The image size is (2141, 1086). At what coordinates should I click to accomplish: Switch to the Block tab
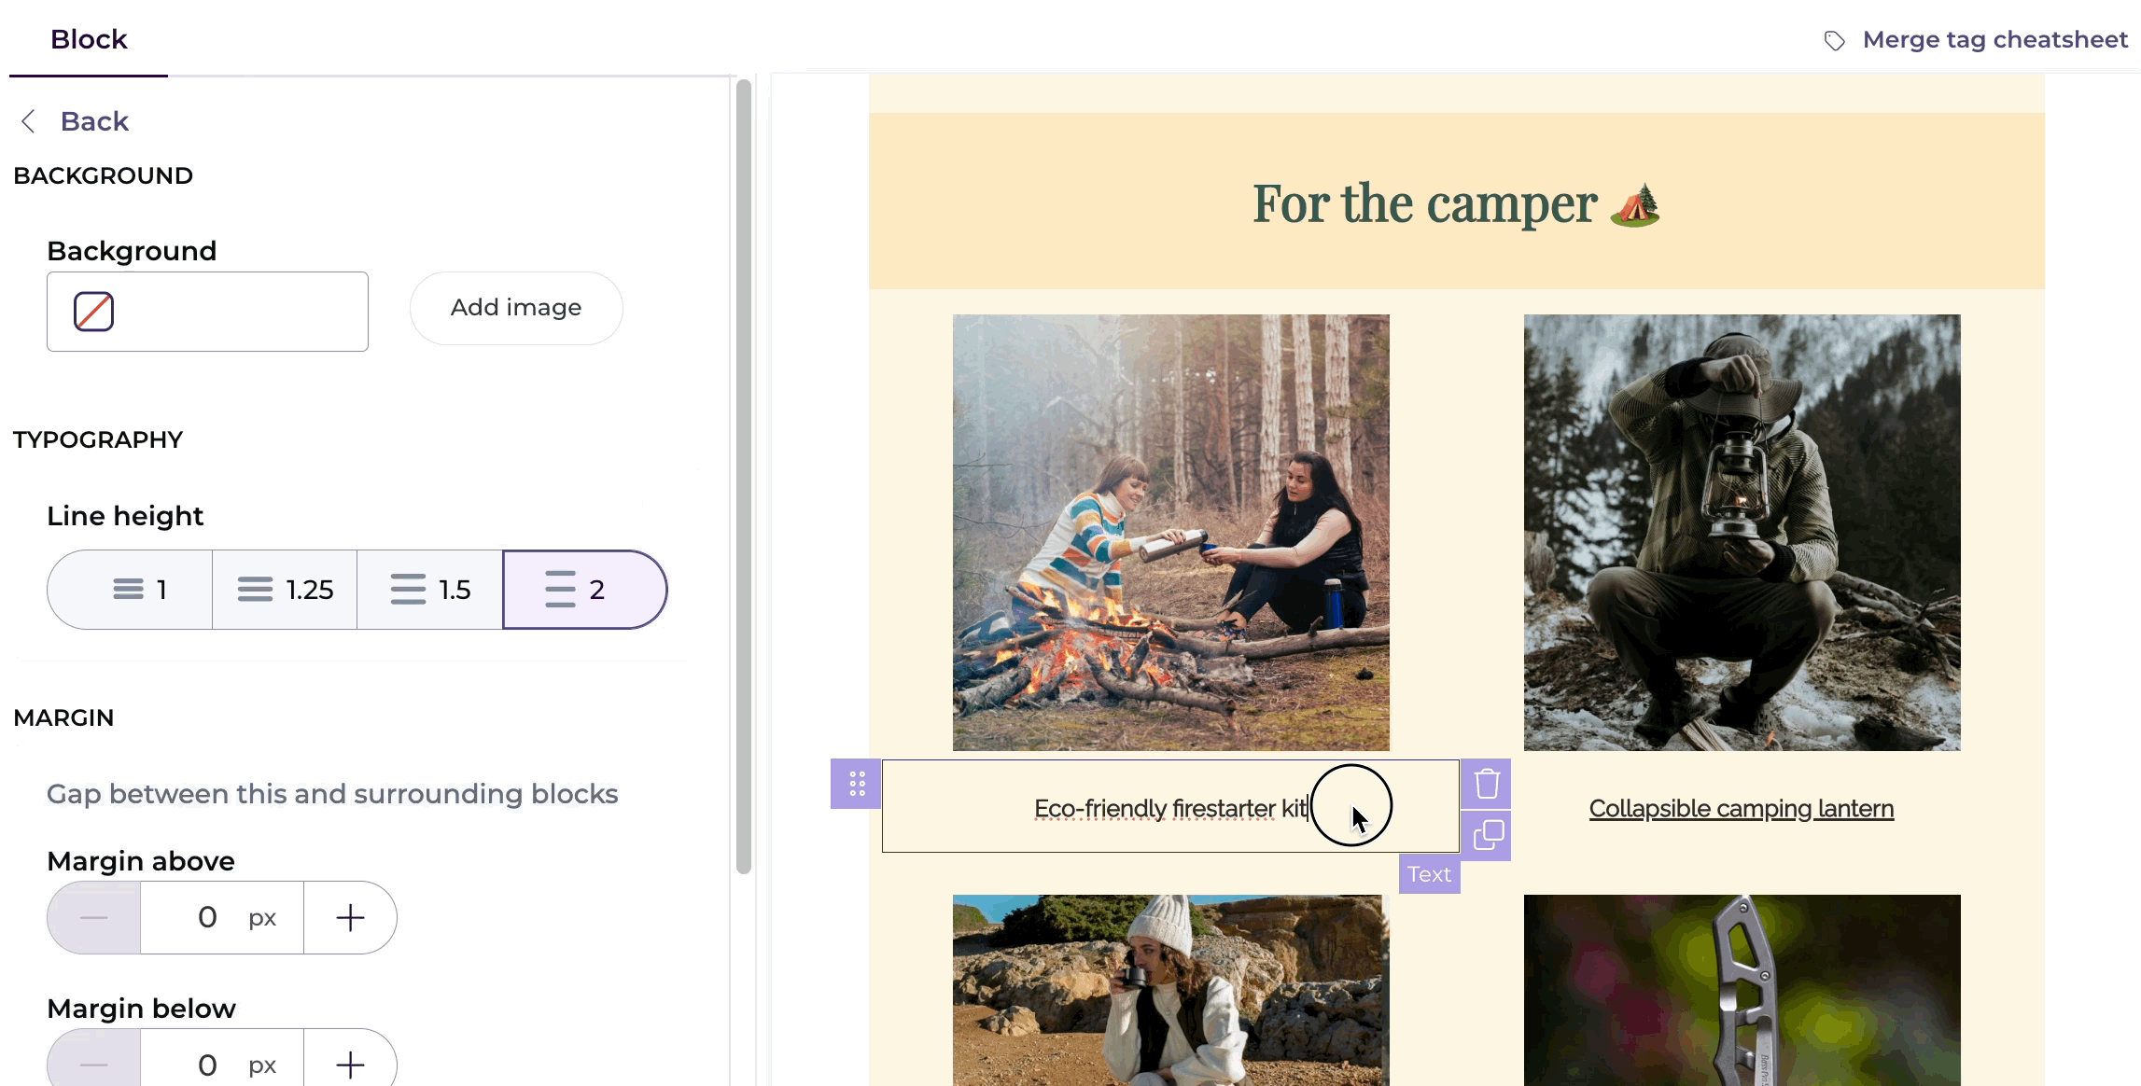(89, 39)
